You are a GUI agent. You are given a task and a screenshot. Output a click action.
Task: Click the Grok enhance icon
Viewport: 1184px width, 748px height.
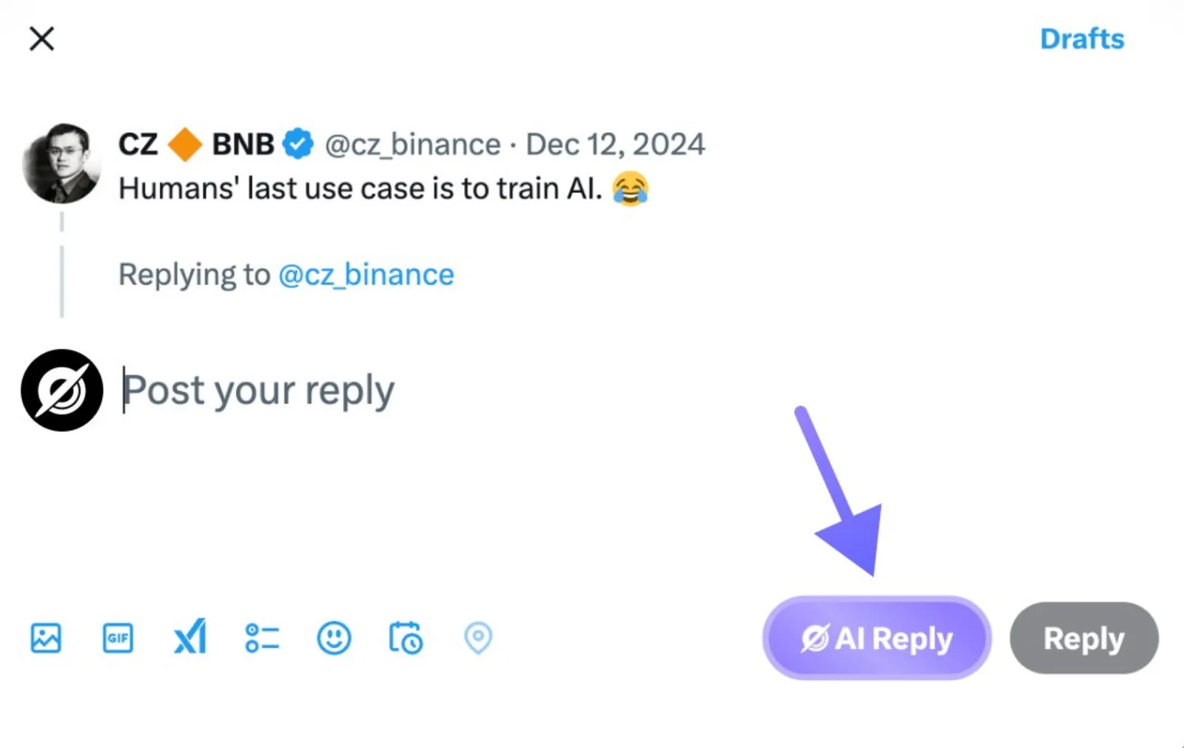pyautogui.click(x=190, y=637)
